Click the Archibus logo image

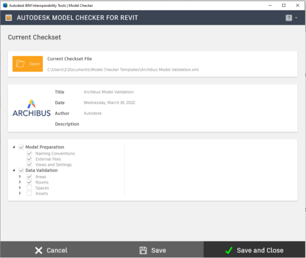coord(31,108)
